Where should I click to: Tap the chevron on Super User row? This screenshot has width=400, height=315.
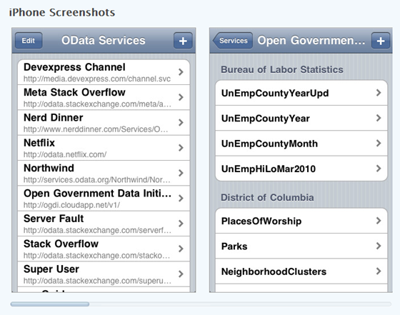(181, 274)
